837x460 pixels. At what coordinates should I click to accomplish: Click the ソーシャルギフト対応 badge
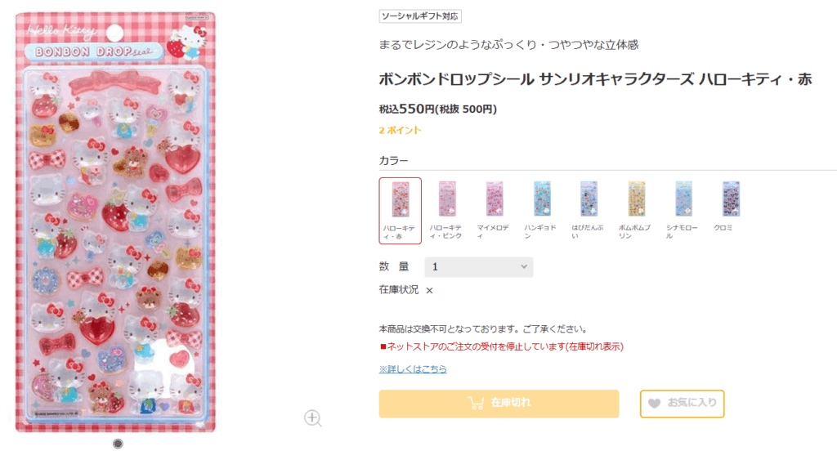coord(420,16)
